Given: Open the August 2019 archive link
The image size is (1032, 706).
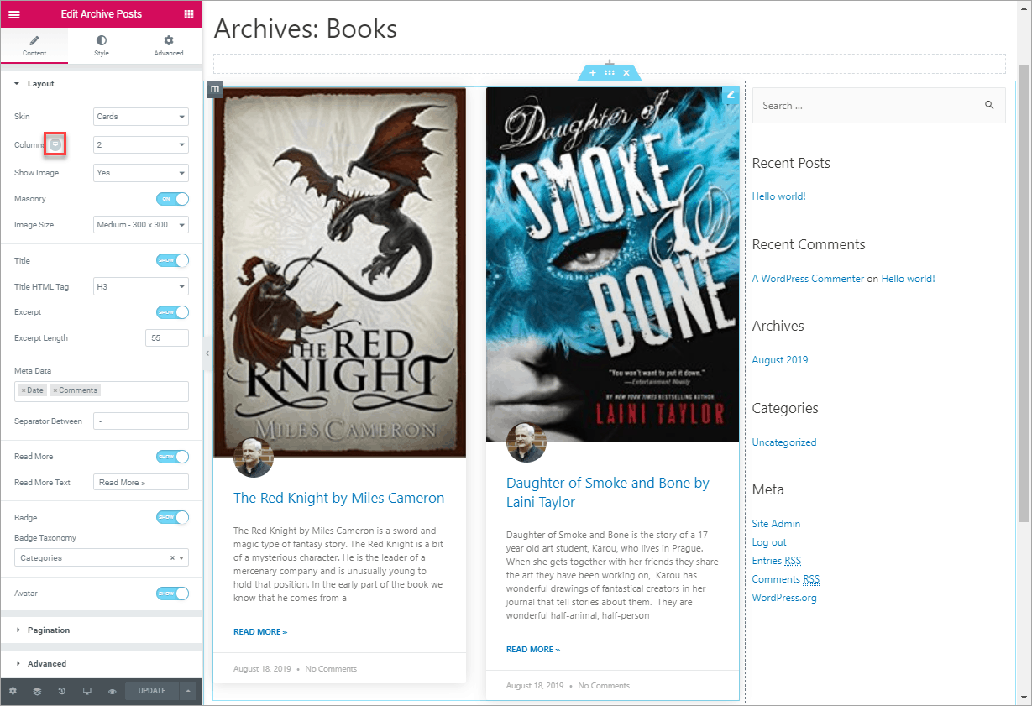Looking at the screenshot, I should pyautogui.click(x=780, y=360).
